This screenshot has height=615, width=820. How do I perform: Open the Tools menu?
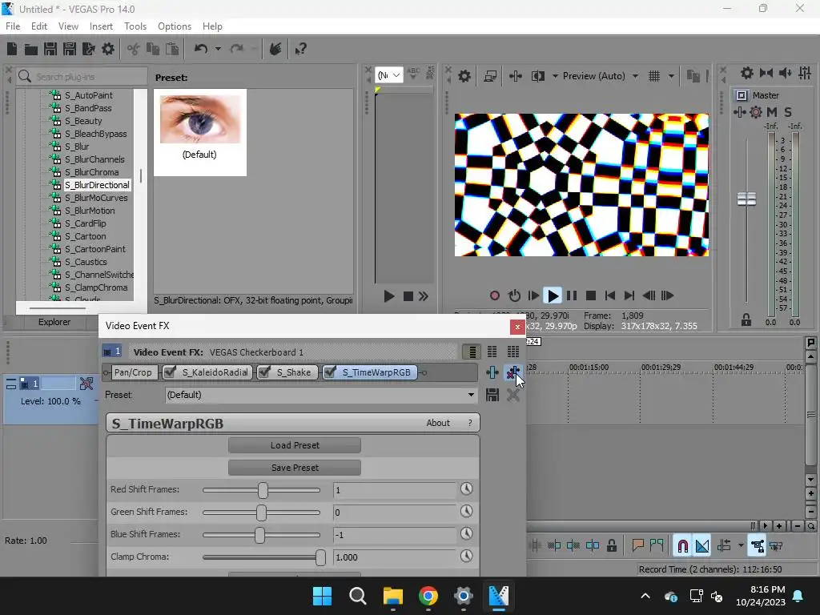coord(135,26)
